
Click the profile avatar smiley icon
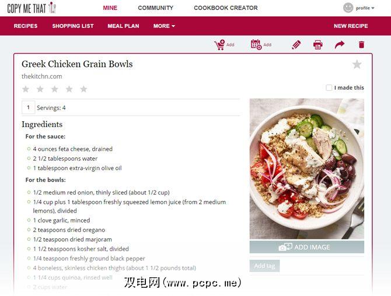click(348, 8)
